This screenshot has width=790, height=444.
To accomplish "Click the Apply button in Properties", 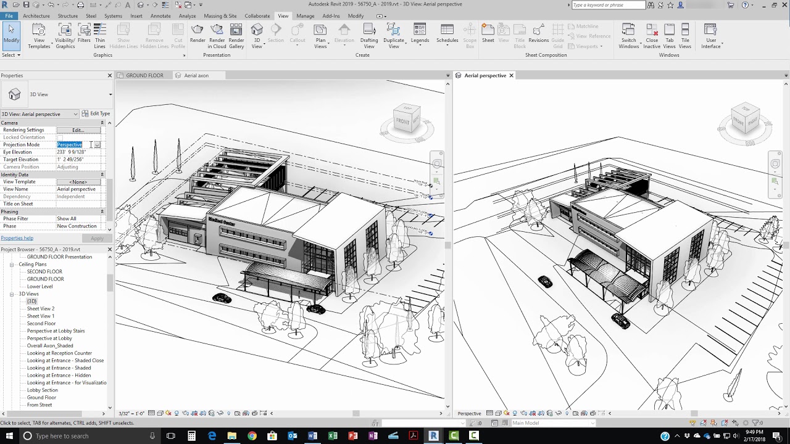I will coord(96,238).
